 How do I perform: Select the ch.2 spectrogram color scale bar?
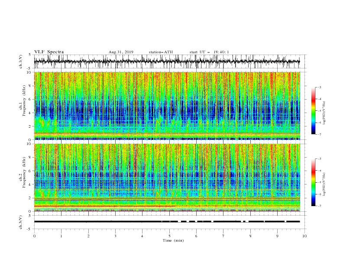[x=313, y=182]
